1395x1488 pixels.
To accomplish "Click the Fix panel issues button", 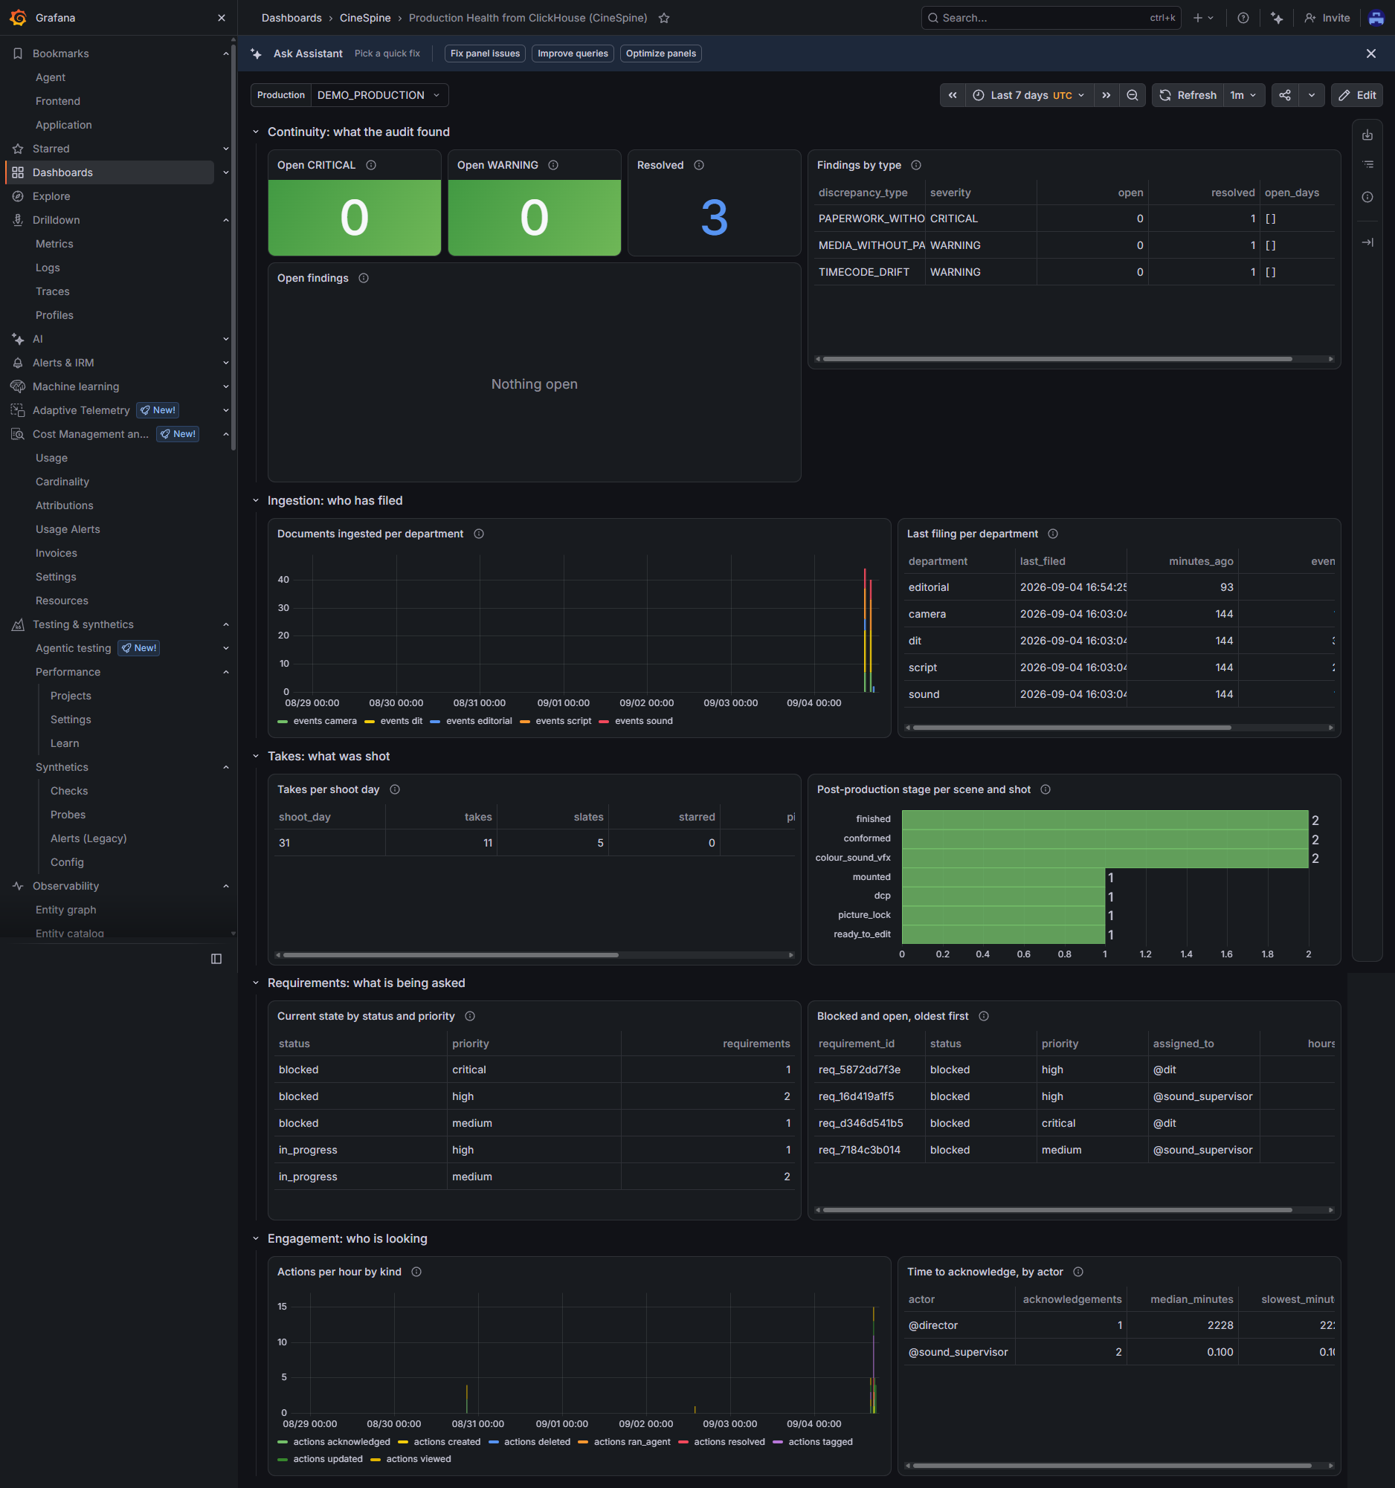I will click(486, 54).
